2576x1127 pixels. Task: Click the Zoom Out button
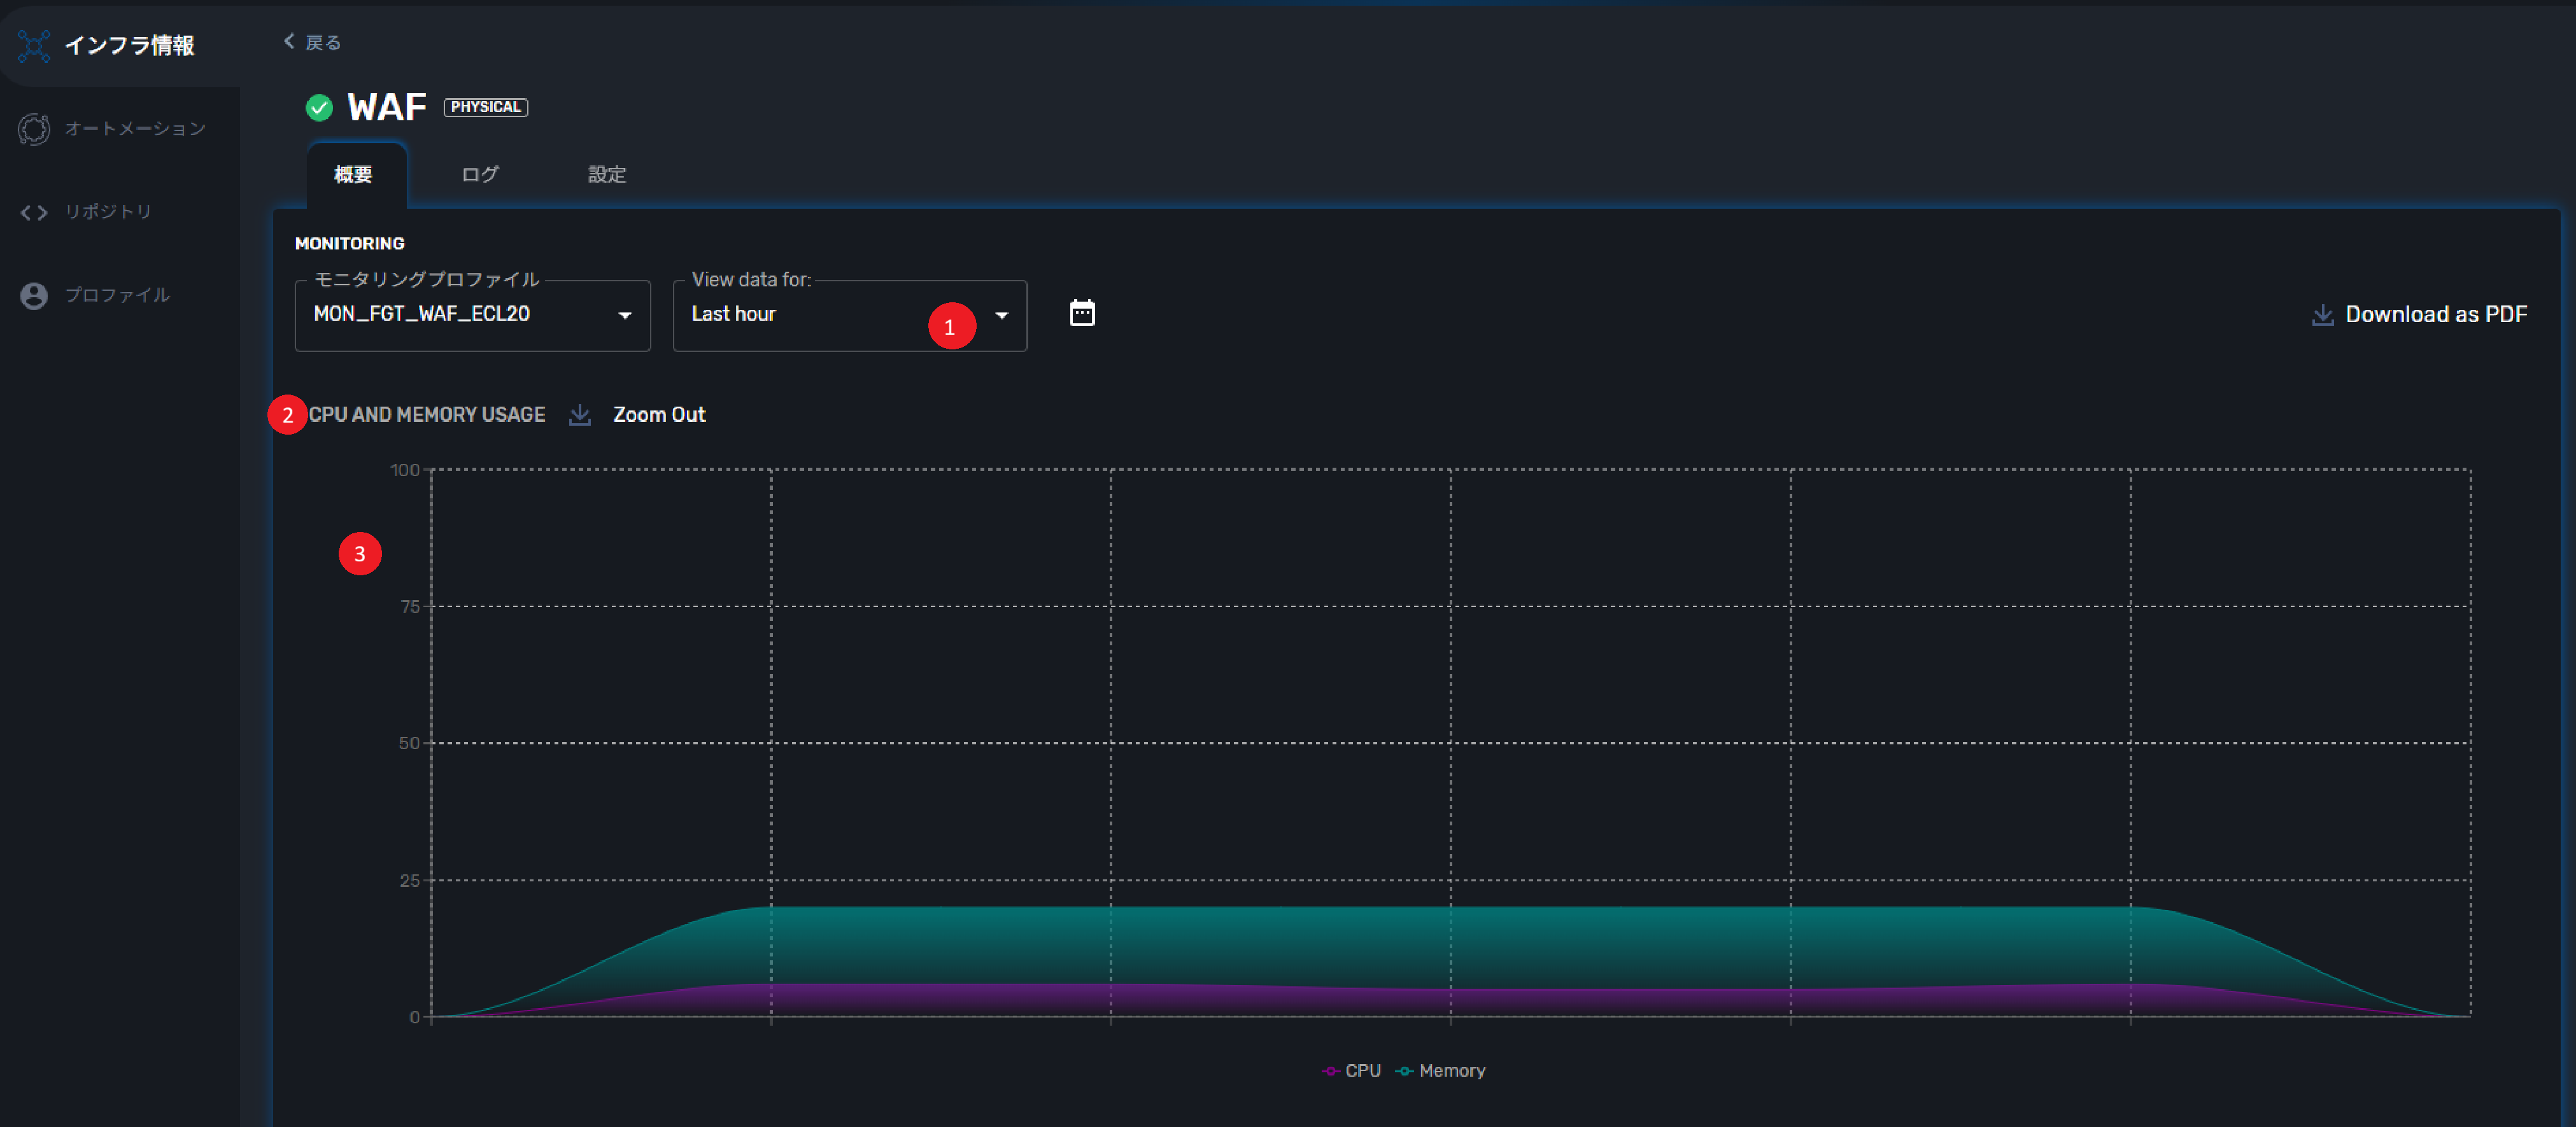pos(659,415)
